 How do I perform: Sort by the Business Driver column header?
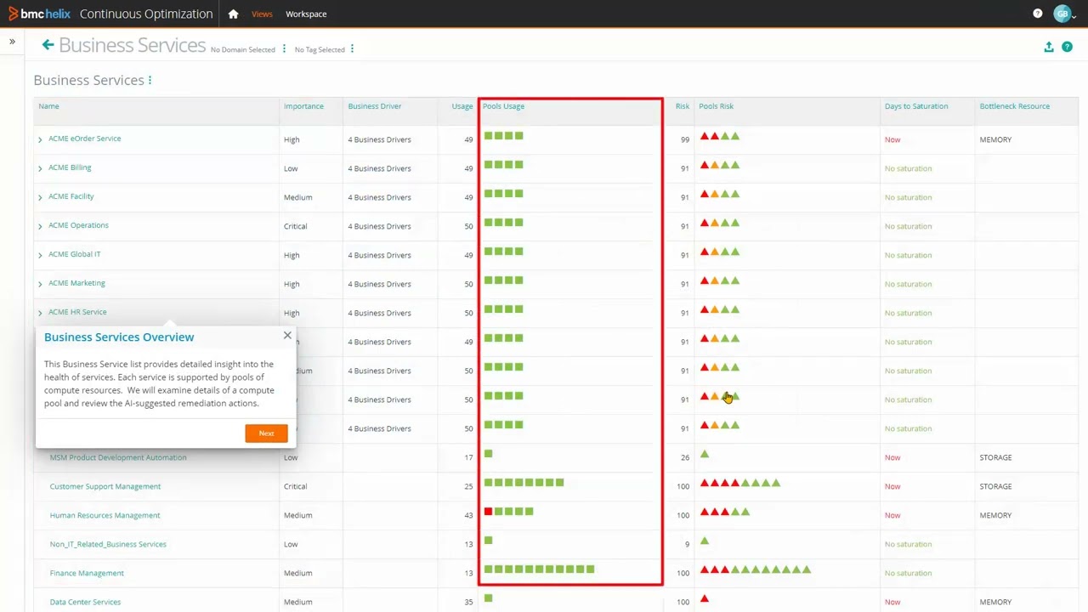click(375, 106)
